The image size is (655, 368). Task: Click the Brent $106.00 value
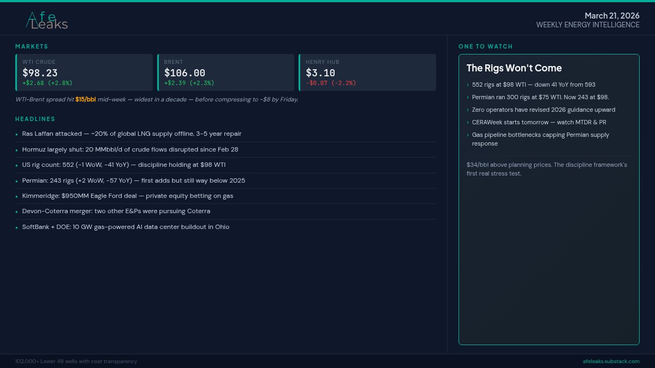pyautogui.click(x=184, y=73)
